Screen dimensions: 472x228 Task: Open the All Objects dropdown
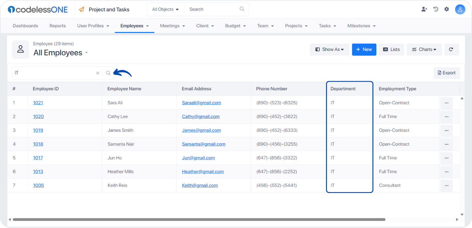click(x=166, y=10)
